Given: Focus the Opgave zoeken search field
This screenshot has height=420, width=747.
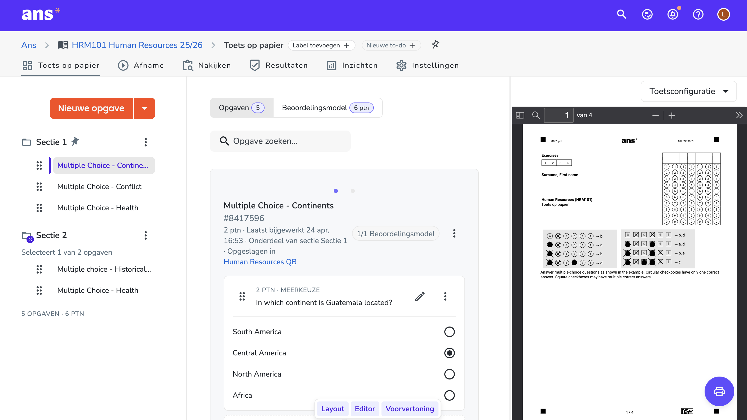Looking at the screenshot, I should [280, 141].
